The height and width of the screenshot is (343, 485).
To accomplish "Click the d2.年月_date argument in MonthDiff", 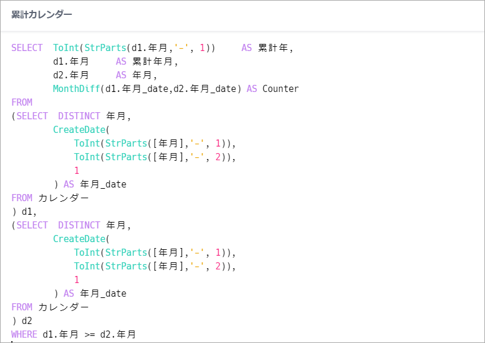I will 205,89.
